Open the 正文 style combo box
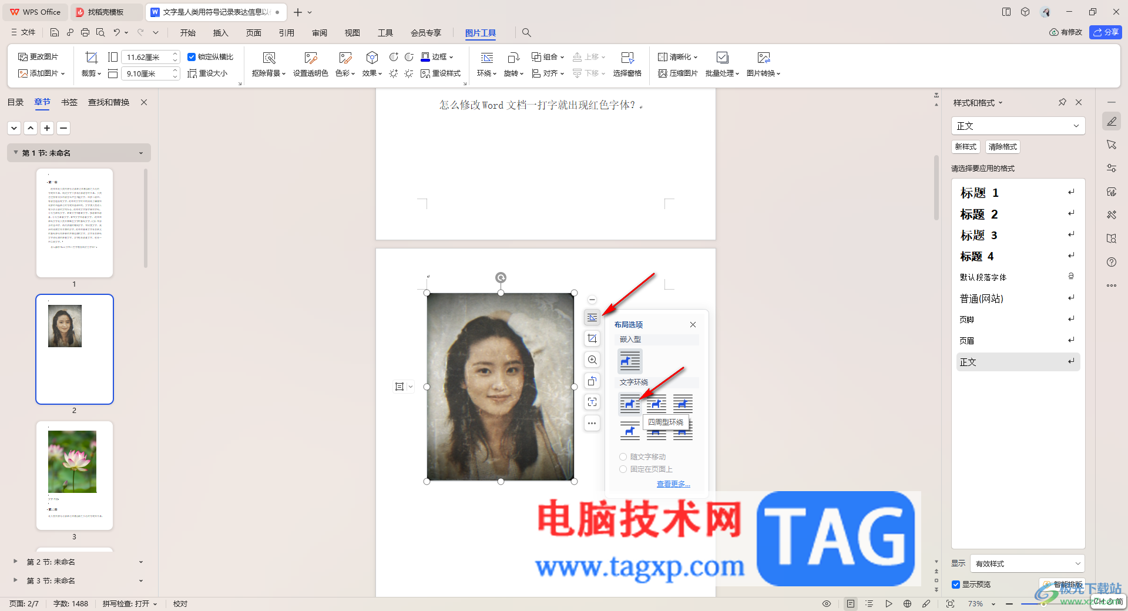 point(1018,126)
